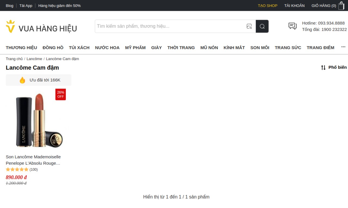
Task: Select the GIÀY category
Action: point(157,48)
